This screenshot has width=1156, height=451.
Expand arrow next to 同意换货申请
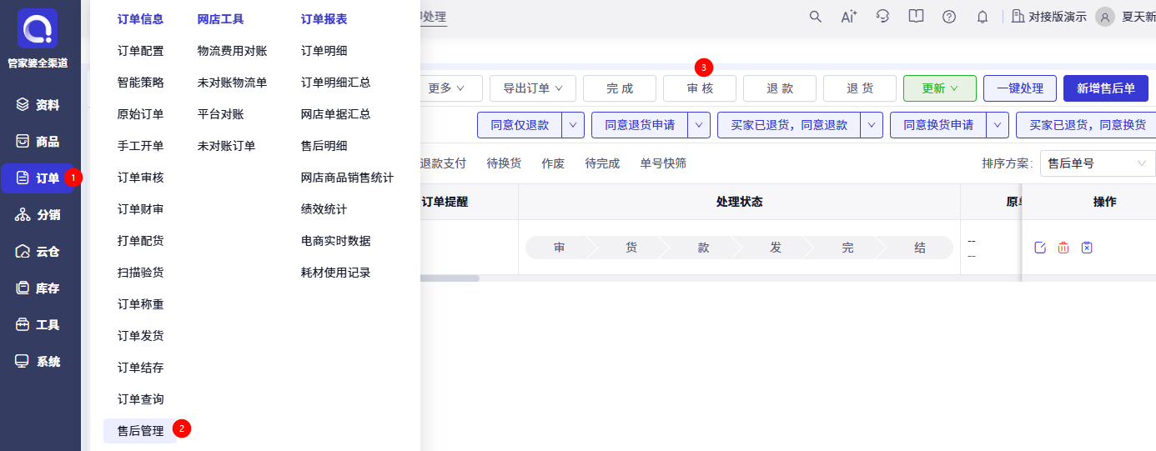pos(998,125)
